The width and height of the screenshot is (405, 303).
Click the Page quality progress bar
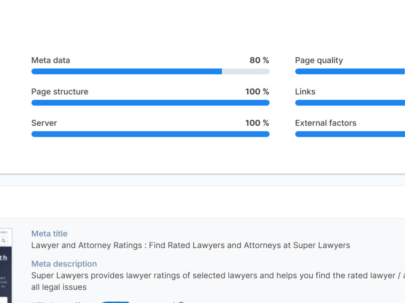click(x=350, y=72)
